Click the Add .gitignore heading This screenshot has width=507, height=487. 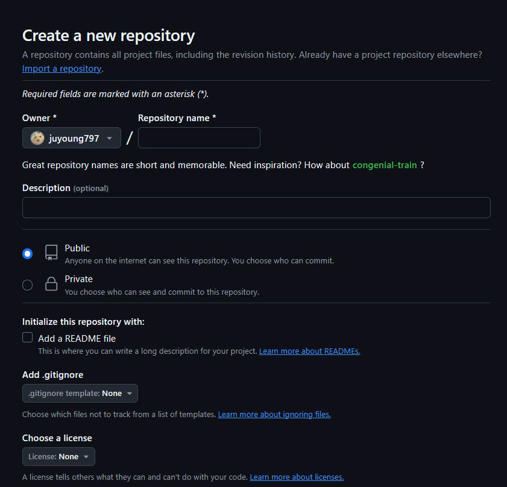point(52,375)
